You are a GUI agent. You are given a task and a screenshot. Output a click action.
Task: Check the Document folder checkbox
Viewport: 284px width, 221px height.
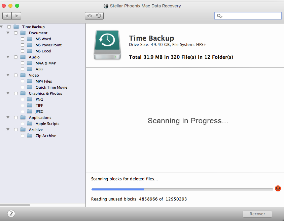[x=16, y=33]
